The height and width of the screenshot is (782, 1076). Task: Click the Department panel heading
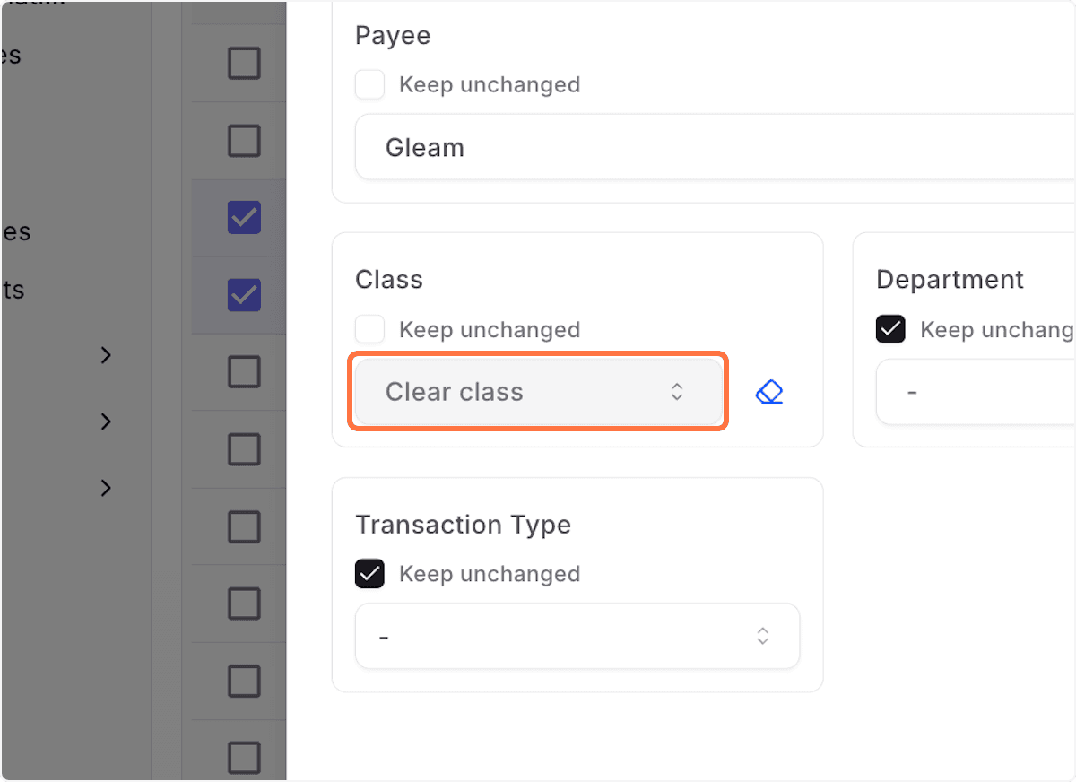(x=950, y=279)
